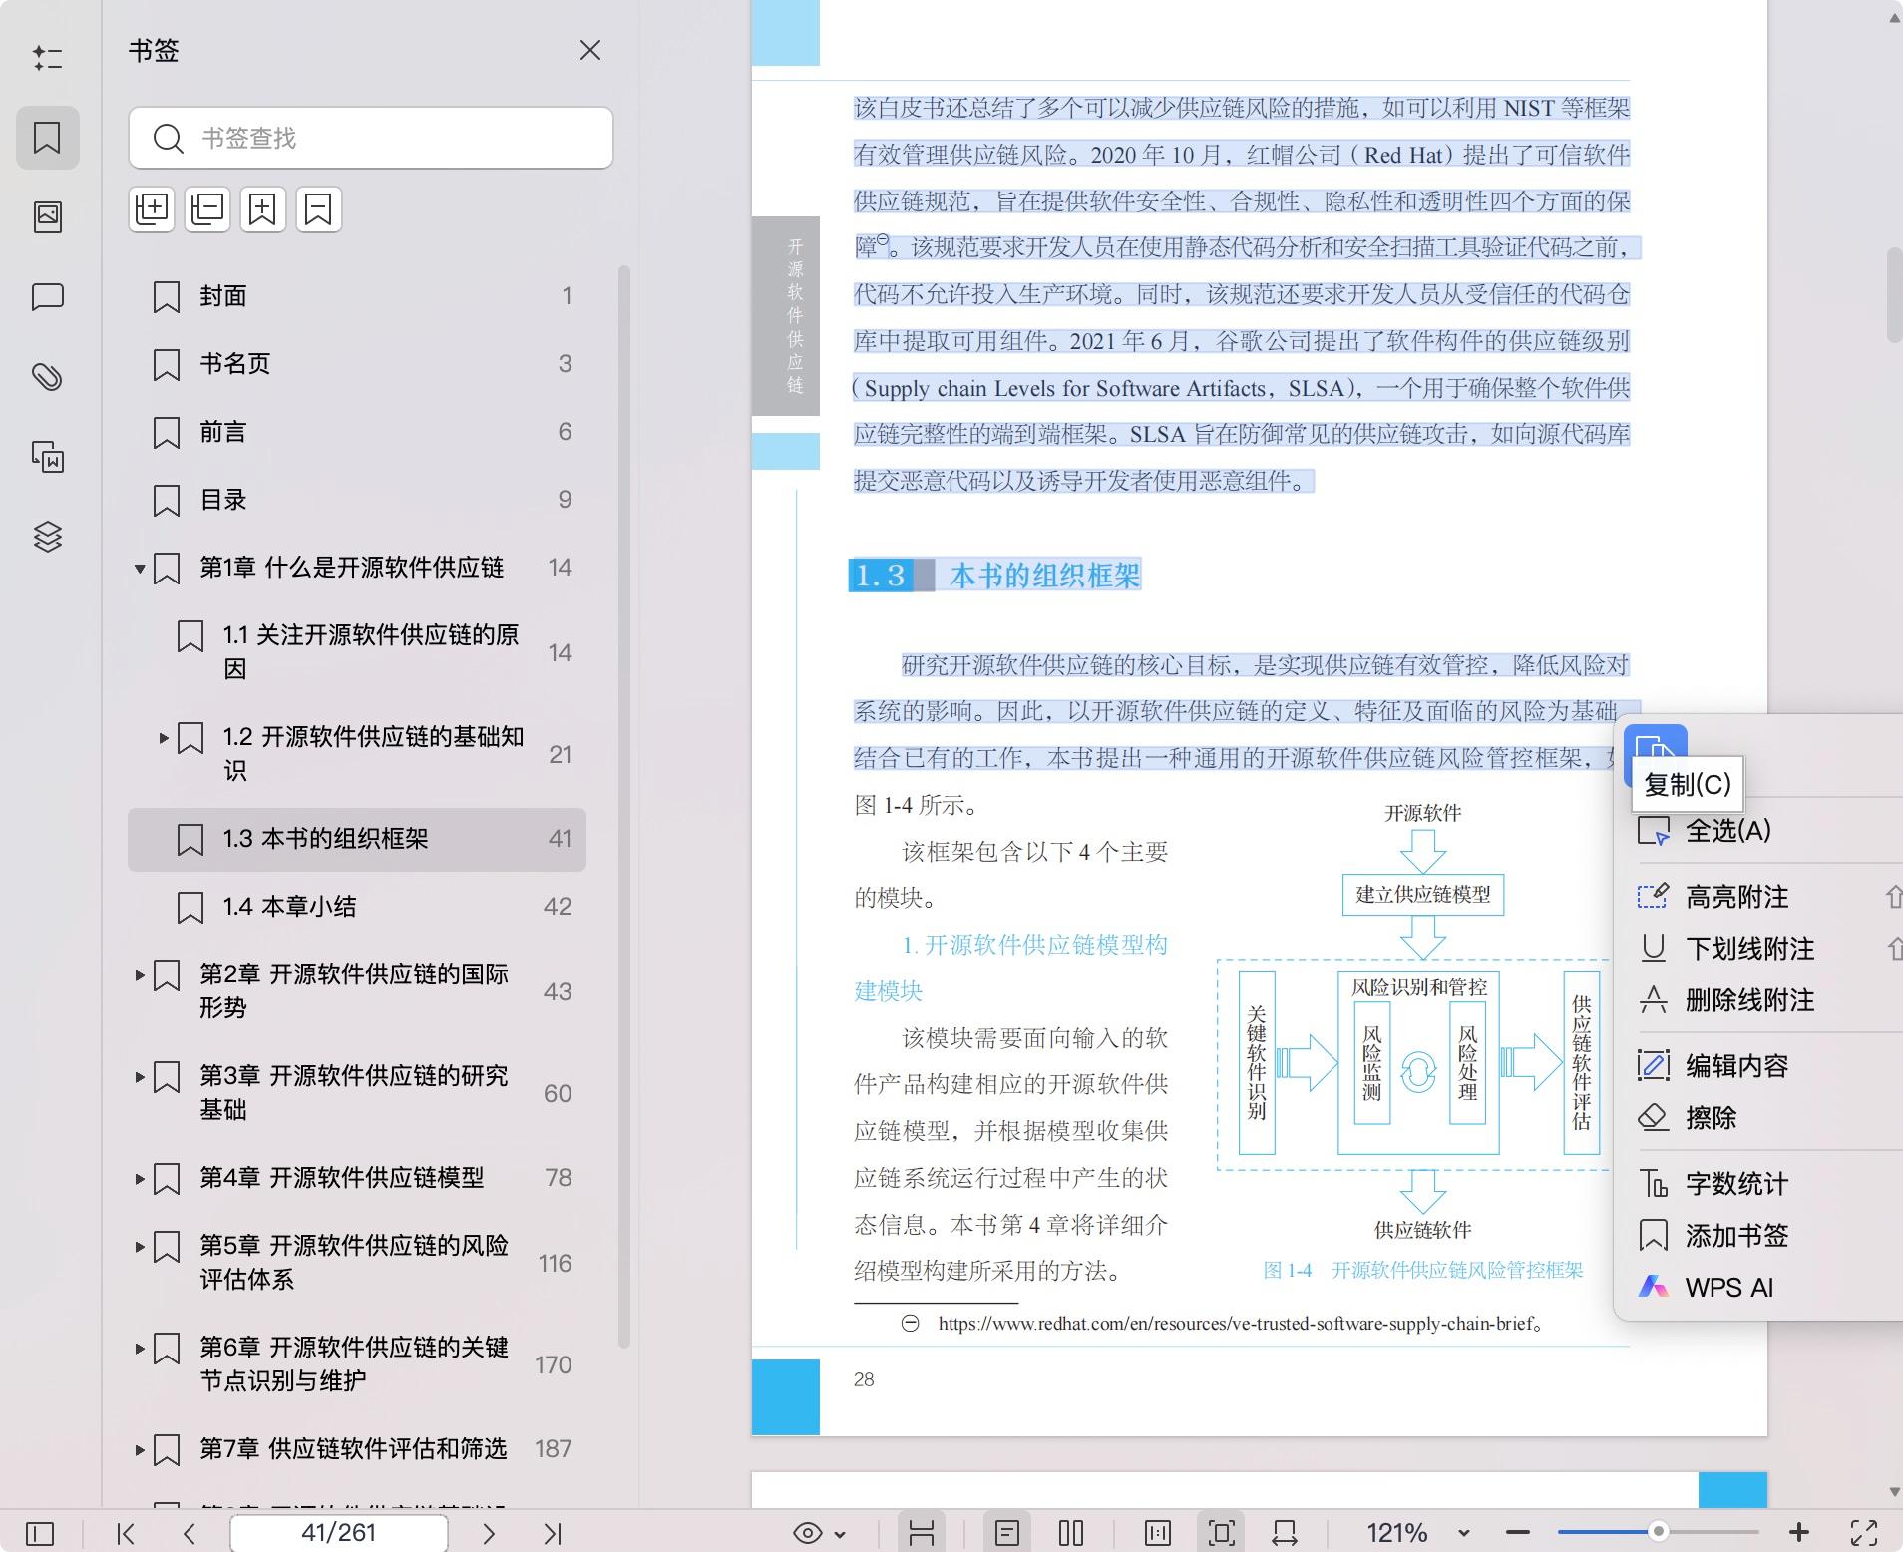1903x1552 pixels.
Task: Select the 1.3 本书的组织框架 bookmark
Action: coord(357,839)
